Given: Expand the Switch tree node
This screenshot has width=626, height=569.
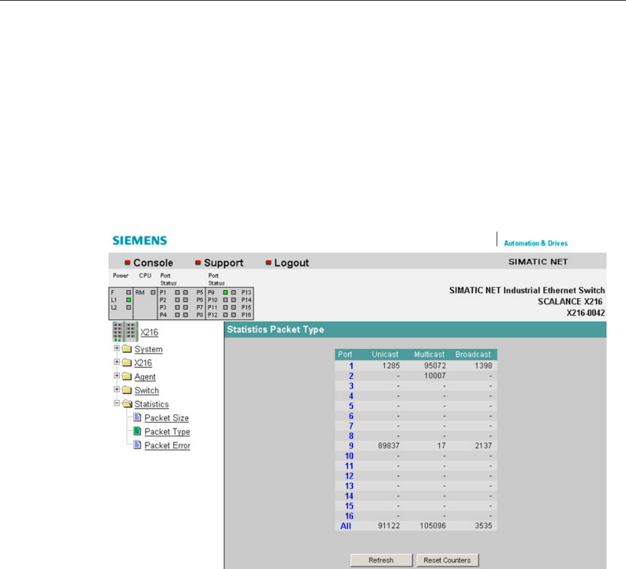Looking at the screenshot, I should [117, 390].
